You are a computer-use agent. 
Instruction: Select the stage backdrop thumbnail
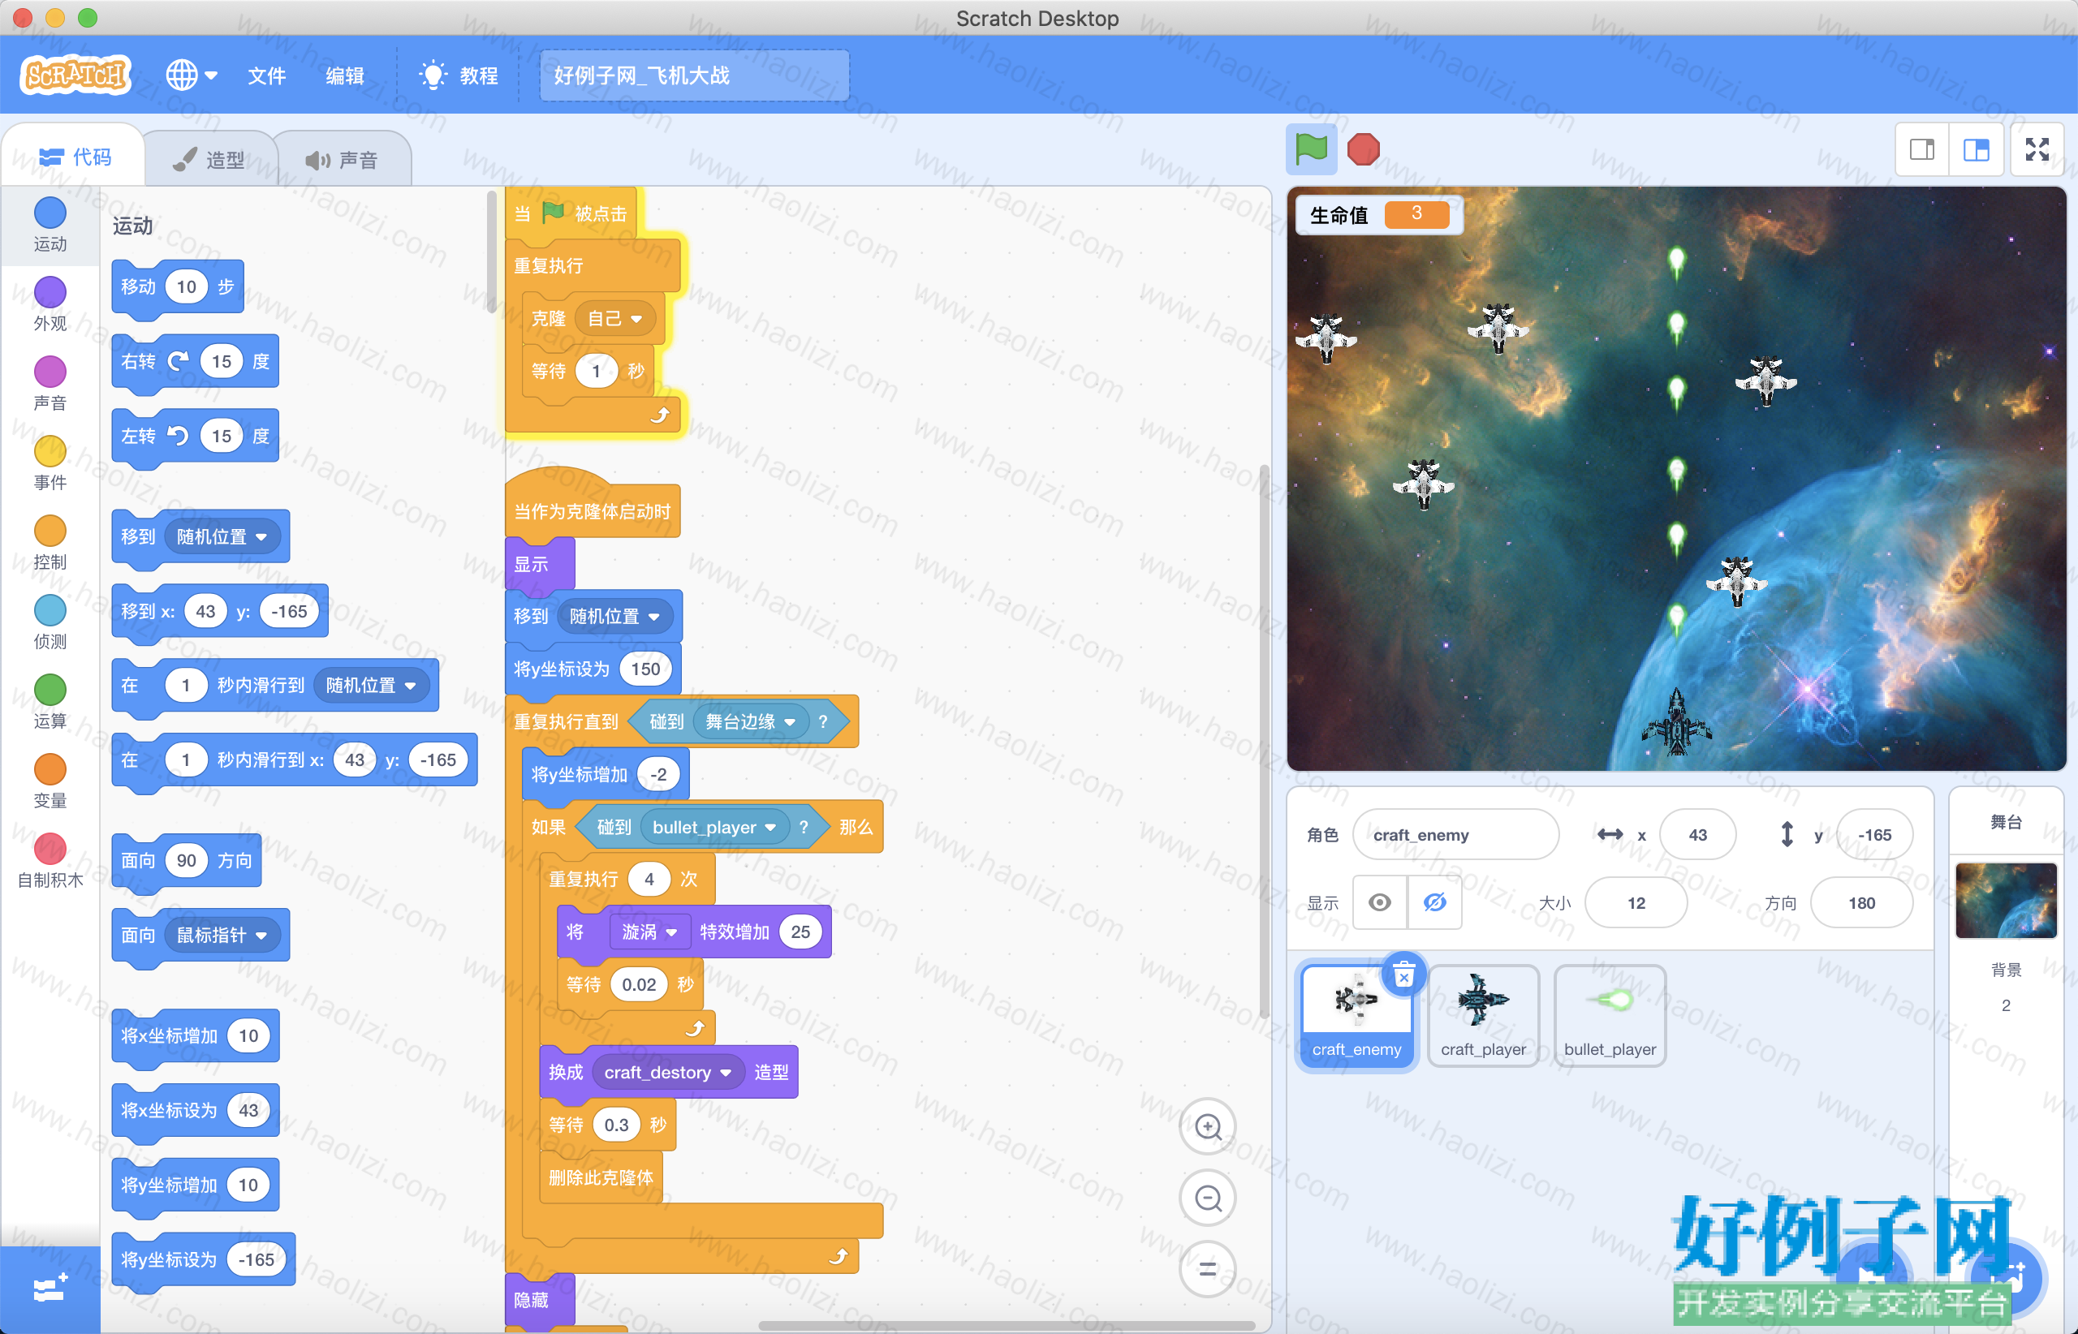coord(2005,900)
